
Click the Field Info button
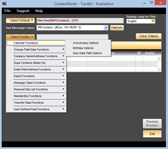click(117, 28)
